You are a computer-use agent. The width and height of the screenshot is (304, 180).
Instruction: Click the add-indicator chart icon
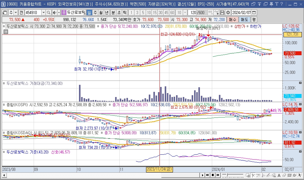click(x=216, y=13)
